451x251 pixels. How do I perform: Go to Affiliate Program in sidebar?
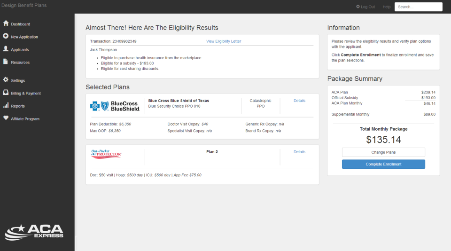point(25,119)
